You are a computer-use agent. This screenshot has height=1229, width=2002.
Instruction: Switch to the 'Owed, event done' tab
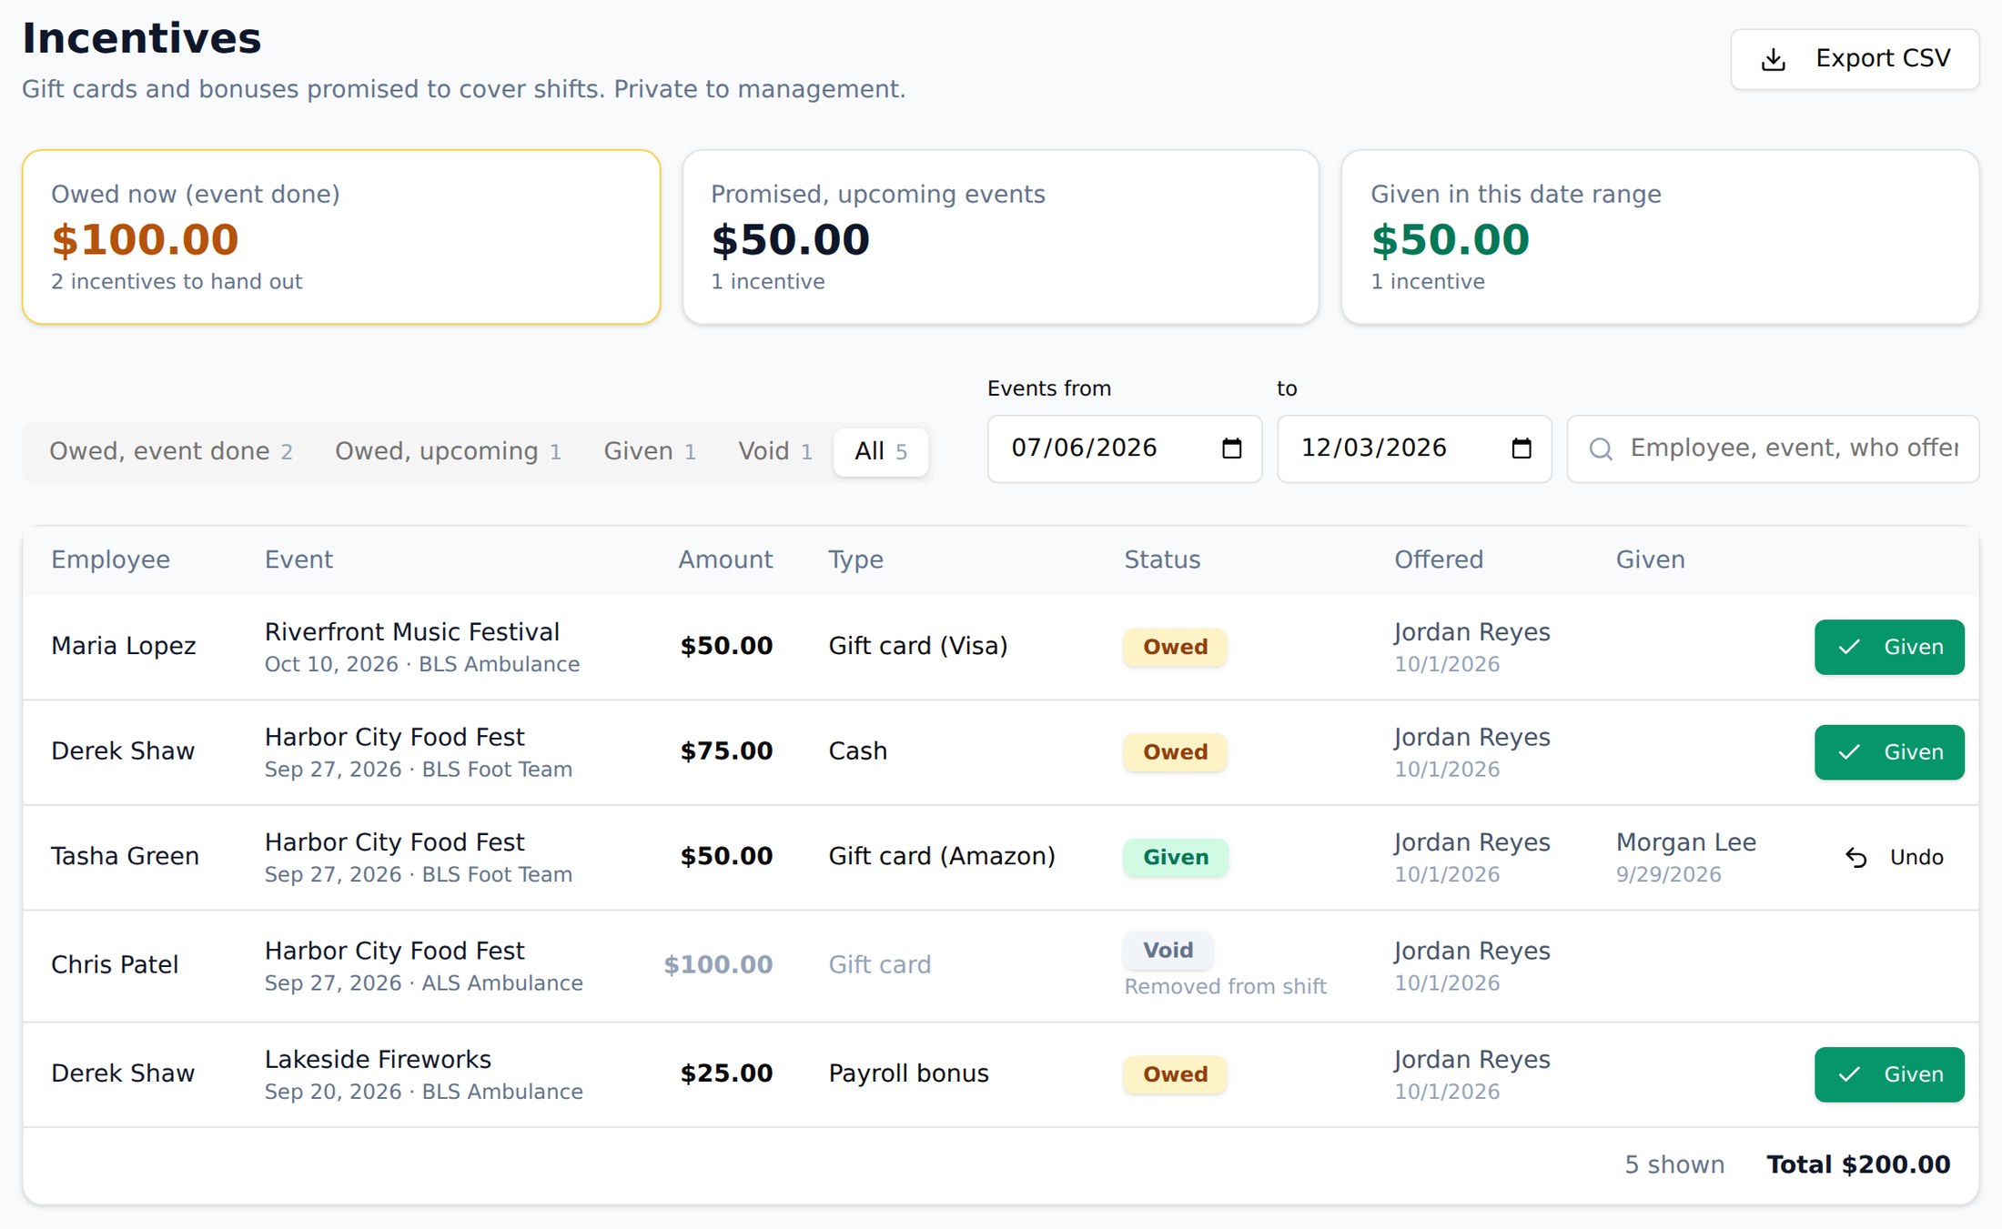point(171,451)
